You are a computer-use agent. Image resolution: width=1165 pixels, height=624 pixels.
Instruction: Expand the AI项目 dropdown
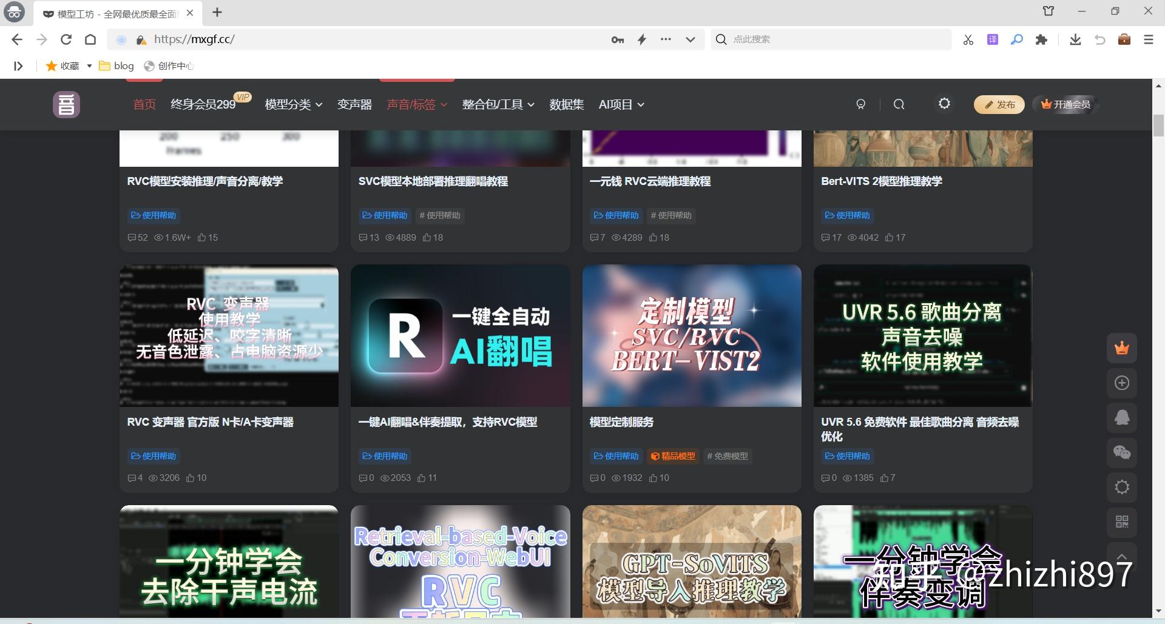pos(621,104)
